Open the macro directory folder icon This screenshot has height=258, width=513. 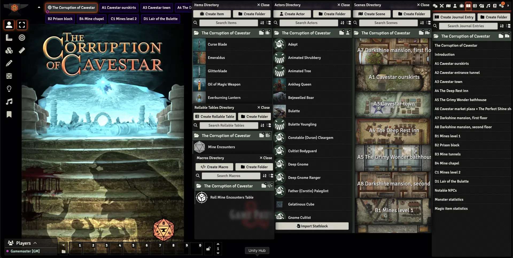tap(64, 251)
